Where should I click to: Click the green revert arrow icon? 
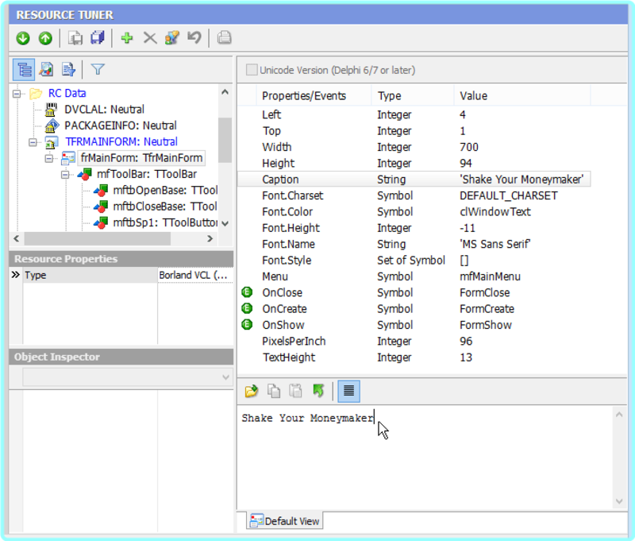(318, 391)
